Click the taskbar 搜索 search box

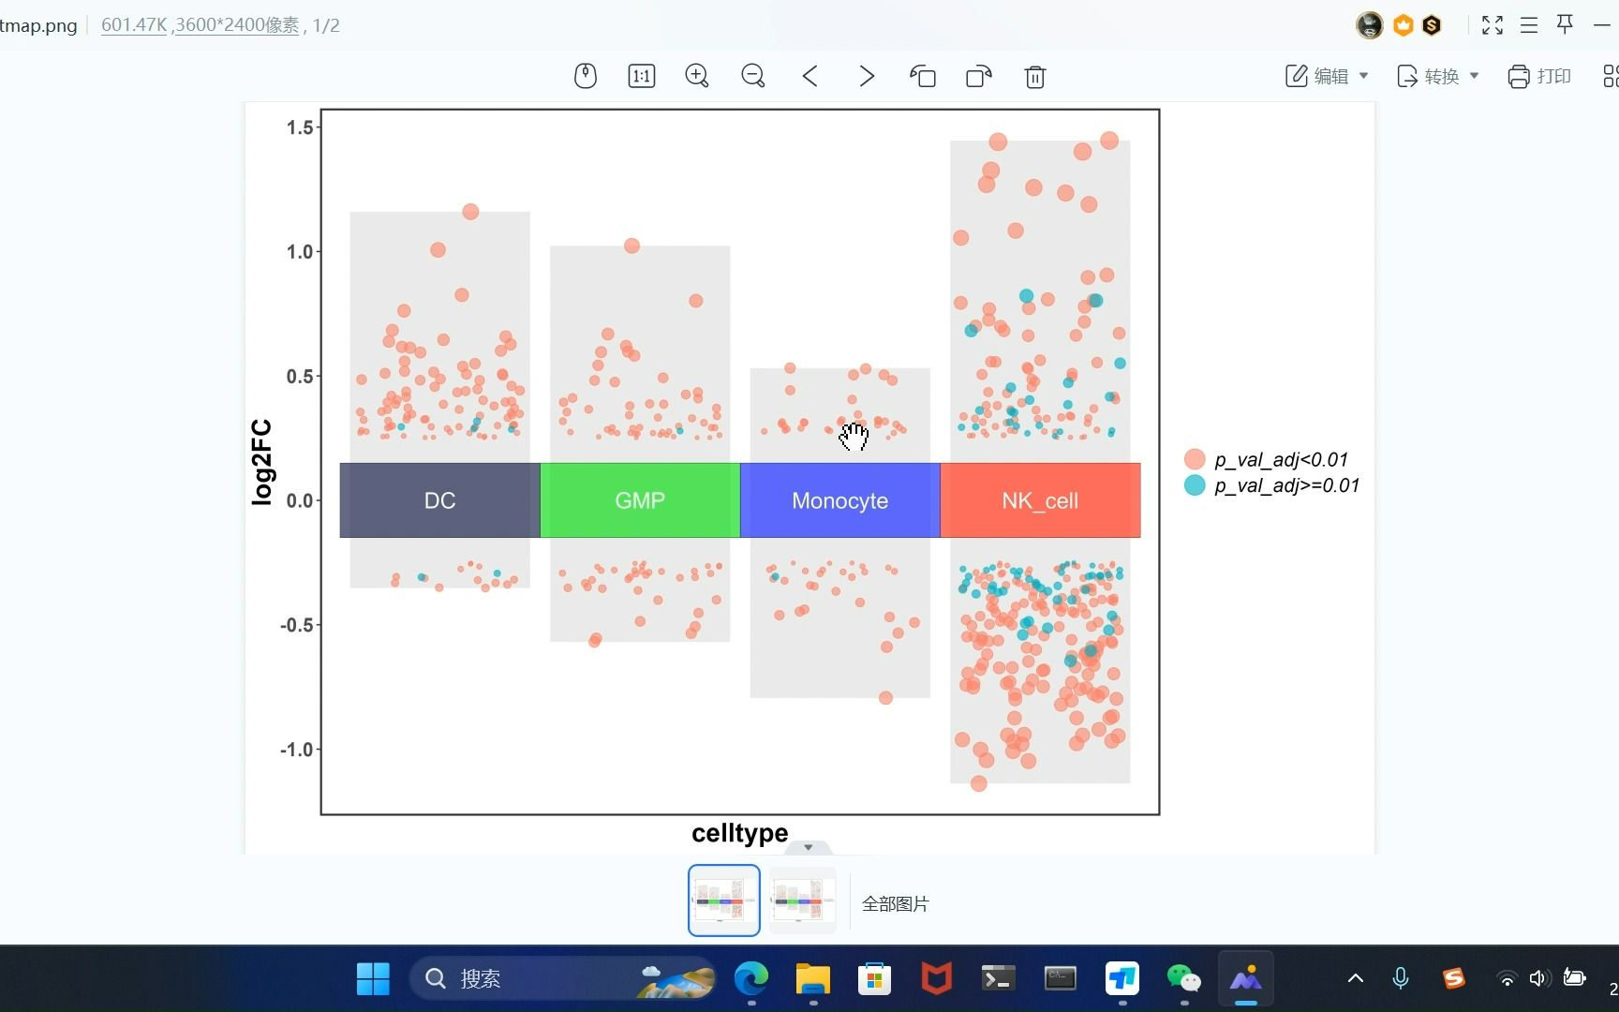coord(562,979)
